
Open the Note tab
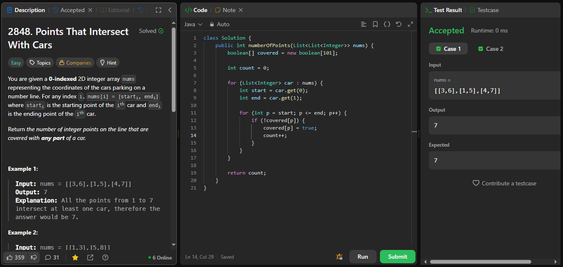tap(225, 10)
